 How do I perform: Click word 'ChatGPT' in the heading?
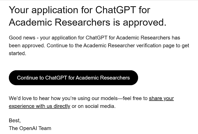[x=116, y=10]
